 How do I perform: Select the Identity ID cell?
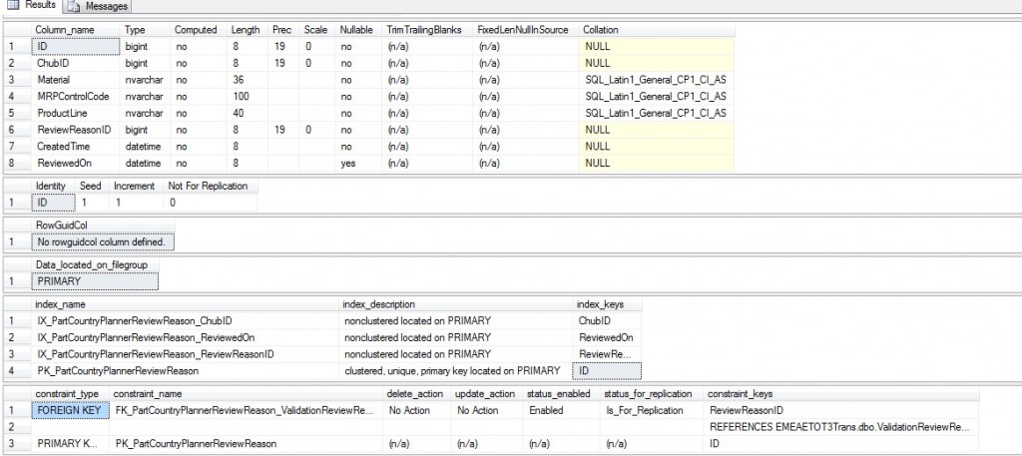(x=54, y=203)
